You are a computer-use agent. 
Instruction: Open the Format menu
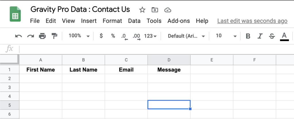112,21
